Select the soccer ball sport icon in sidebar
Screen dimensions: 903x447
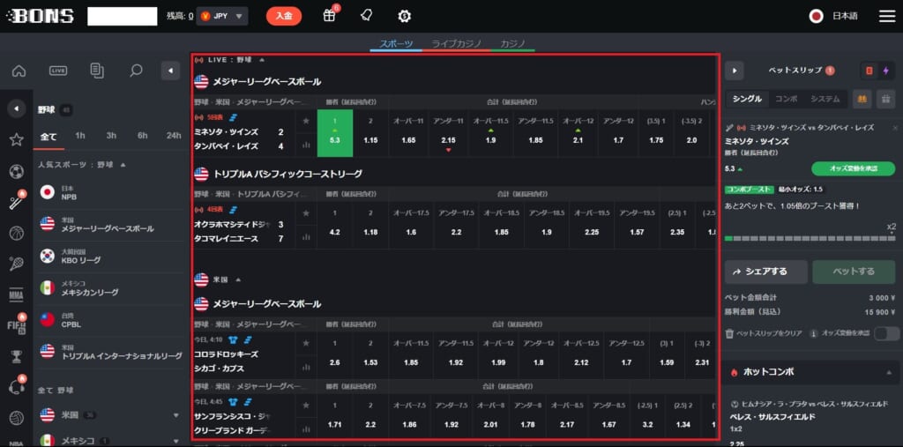(x=16, y=171)
